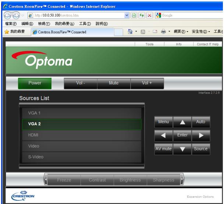This screenshot has height=204, width=224.
Task: Expand the address bar URL dropdown
Action: [x=127, y=15]
